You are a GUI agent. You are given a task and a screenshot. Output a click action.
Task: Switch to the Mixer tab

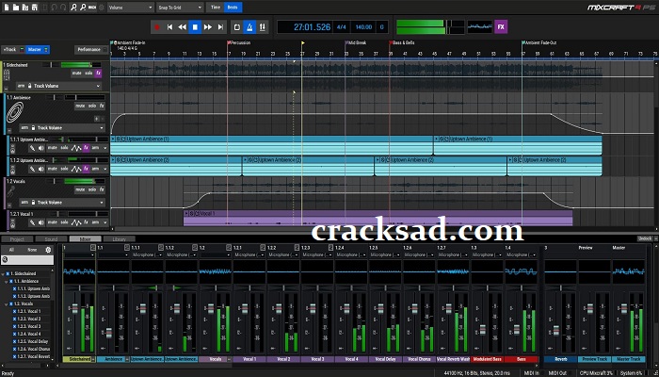click(86, 239)
